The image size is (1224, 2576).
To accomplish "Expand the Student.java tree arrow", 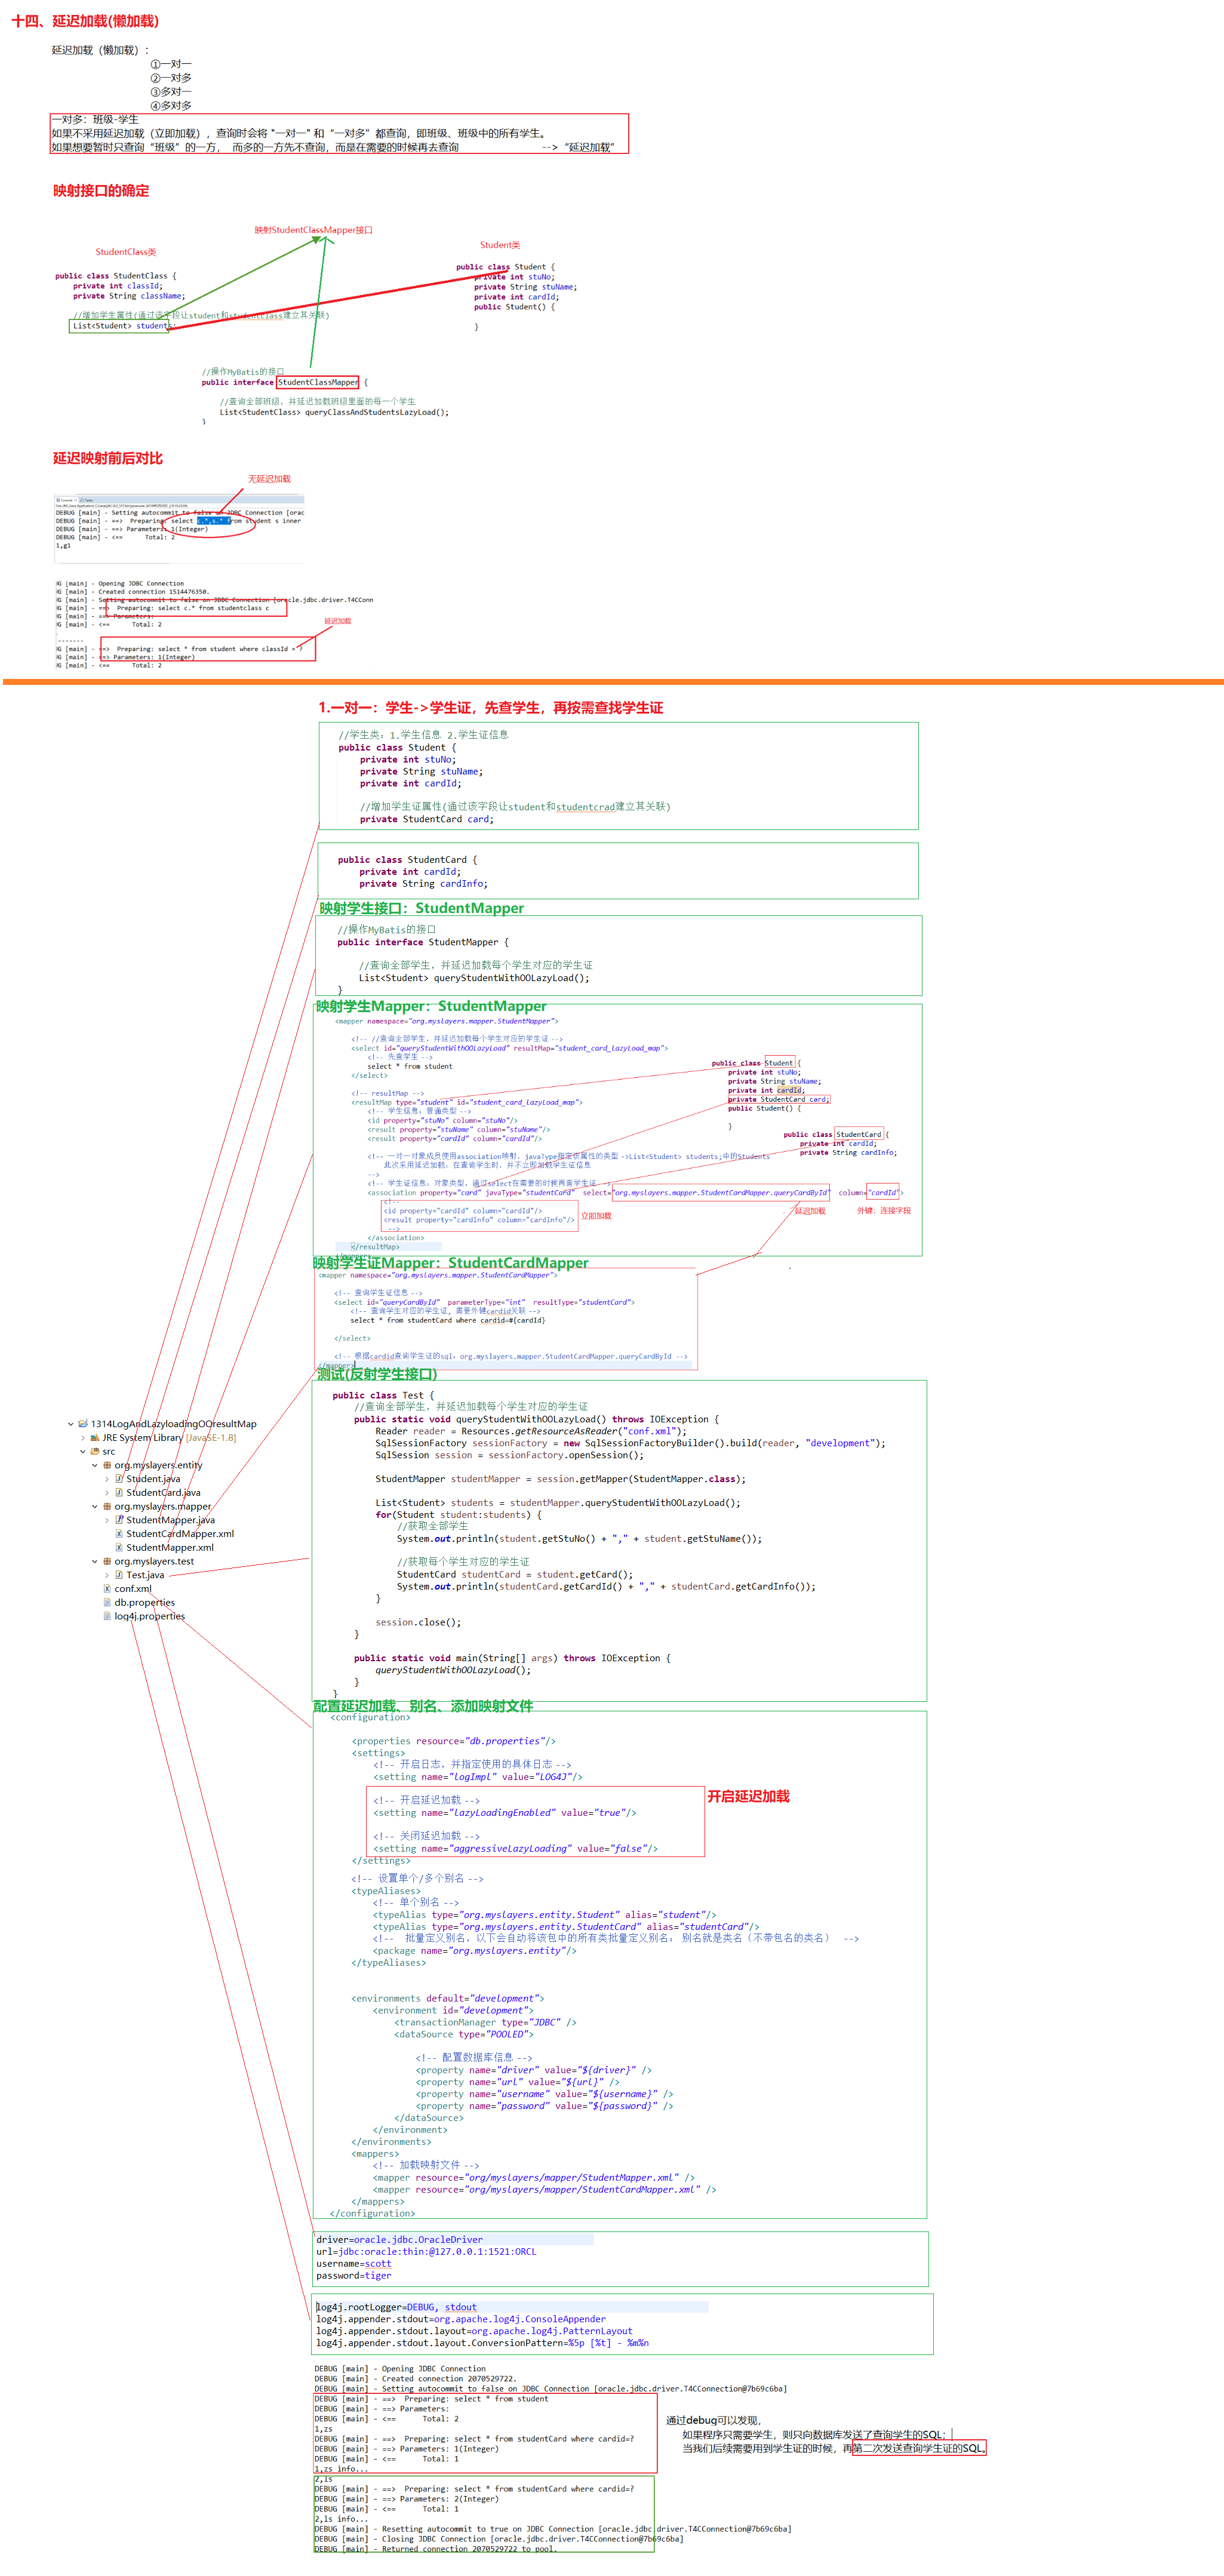I will [x=107, y=1479].
